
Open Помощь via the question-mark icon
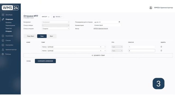[x=3, y=54]
